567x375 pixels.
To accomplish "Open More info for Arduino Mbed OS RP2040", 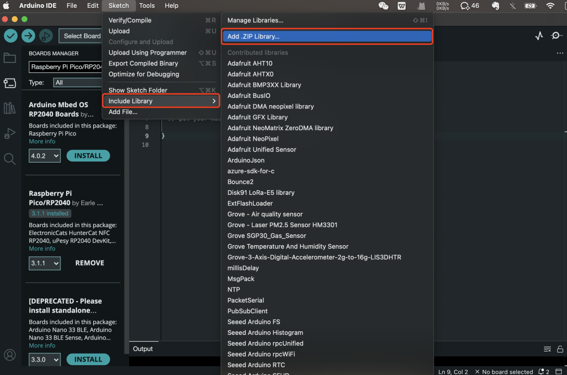I will (x=42, y=141).
